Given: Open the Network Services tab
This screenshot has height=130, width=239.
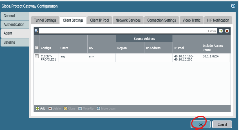Looking at the screenshot, I should [x=128, y=20].
